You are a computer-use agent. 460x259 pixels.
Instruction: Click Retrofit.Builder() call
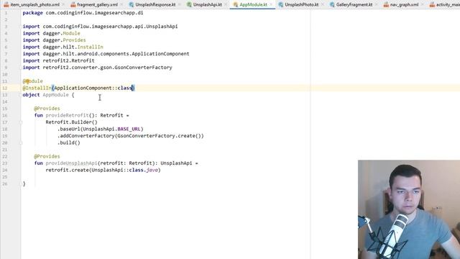(x=71, y=122)
